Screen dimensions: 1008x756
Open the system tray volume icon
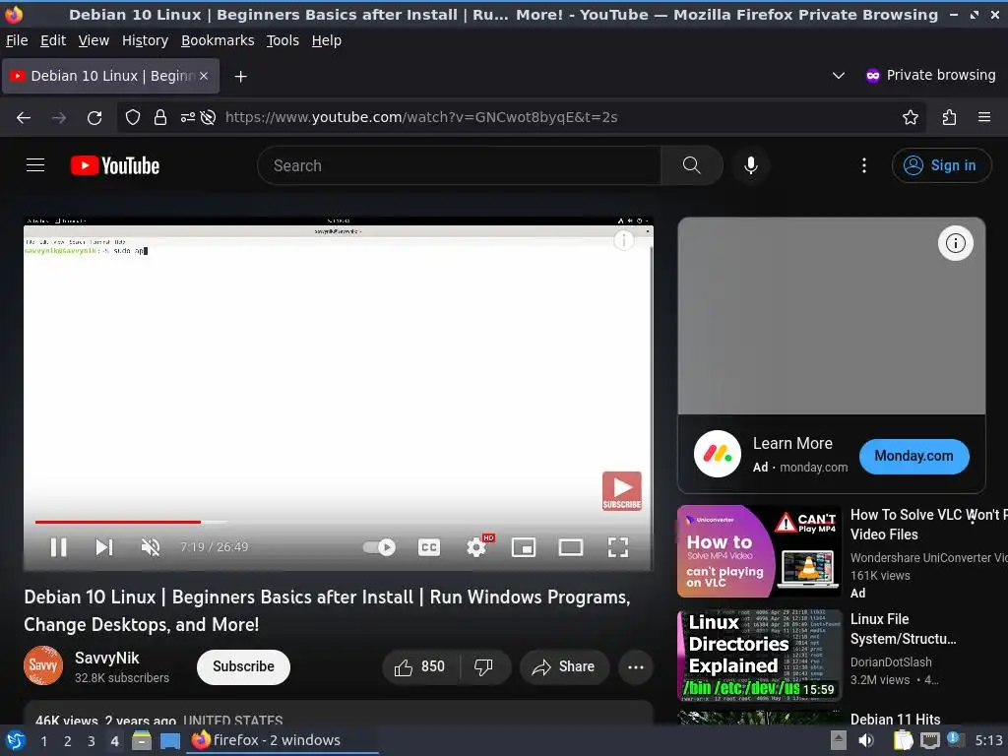point(866,740)
